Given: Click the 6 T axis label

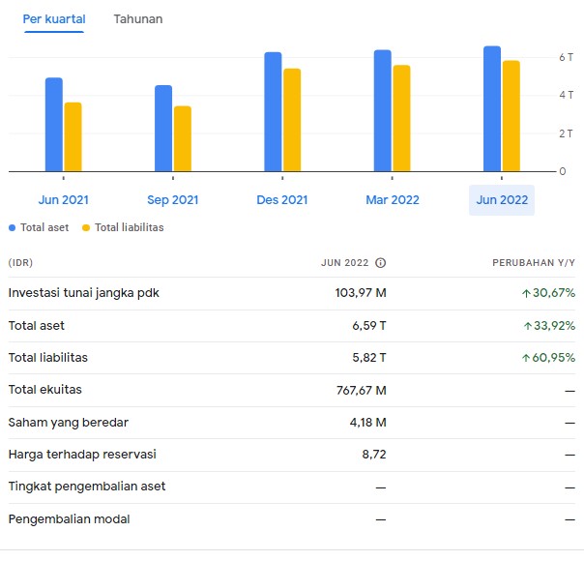Looking at the screenshot, I should tap(566, 57).
